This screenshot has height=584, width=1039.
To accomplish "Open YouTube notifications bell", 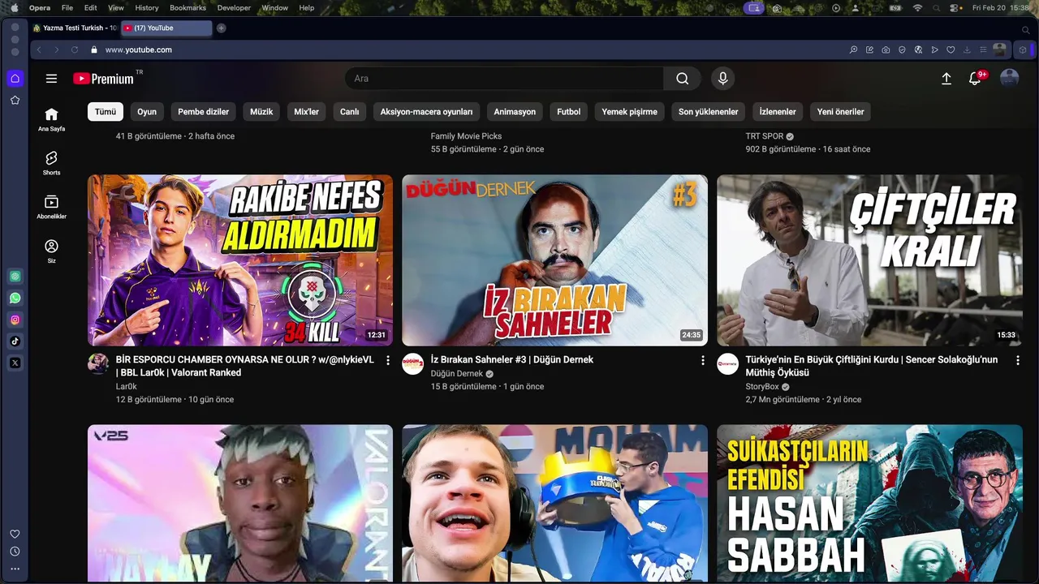I will tap(975, 79).
